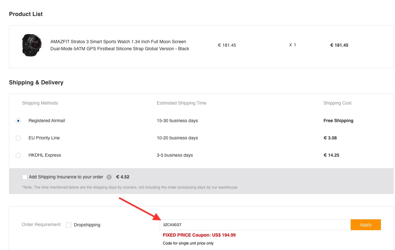Click the Shipping Cost column header
The image size is (395, 250).
point(337,103)
